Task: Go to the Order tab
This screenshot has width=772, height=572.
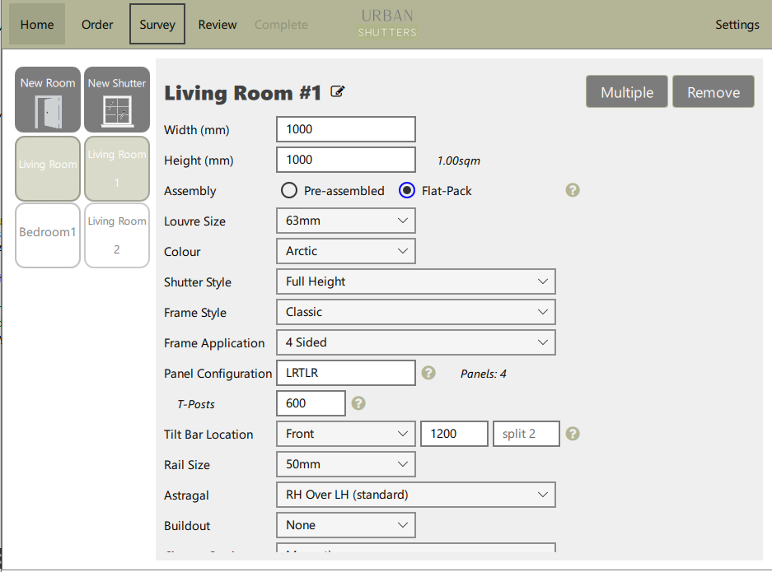Action: pyautogui.click(x=97, y=24)
